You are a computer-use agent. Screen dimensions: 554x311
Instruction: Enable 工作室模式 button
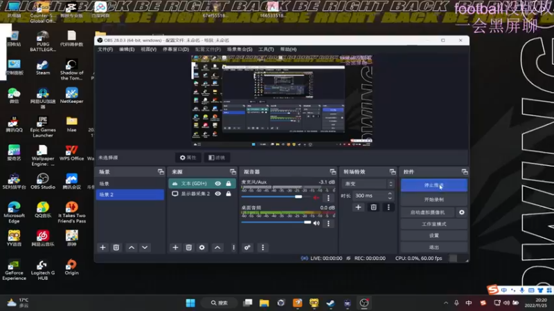434,224
